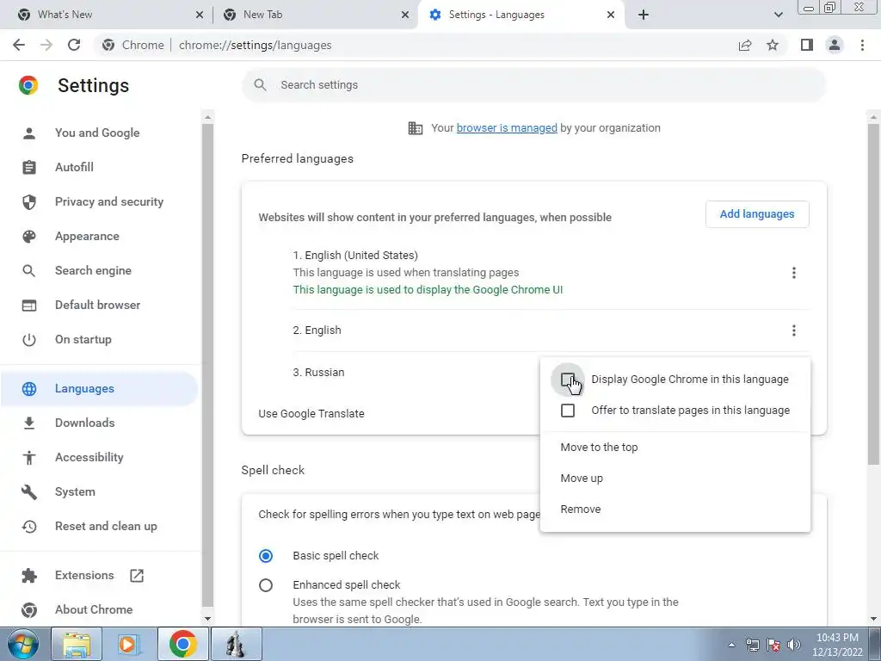Image resolution: width=881 pixels, height=661 pixels.
Task: Open Appearance settings section
Action: pyautogui.click(x=87, y=236)
